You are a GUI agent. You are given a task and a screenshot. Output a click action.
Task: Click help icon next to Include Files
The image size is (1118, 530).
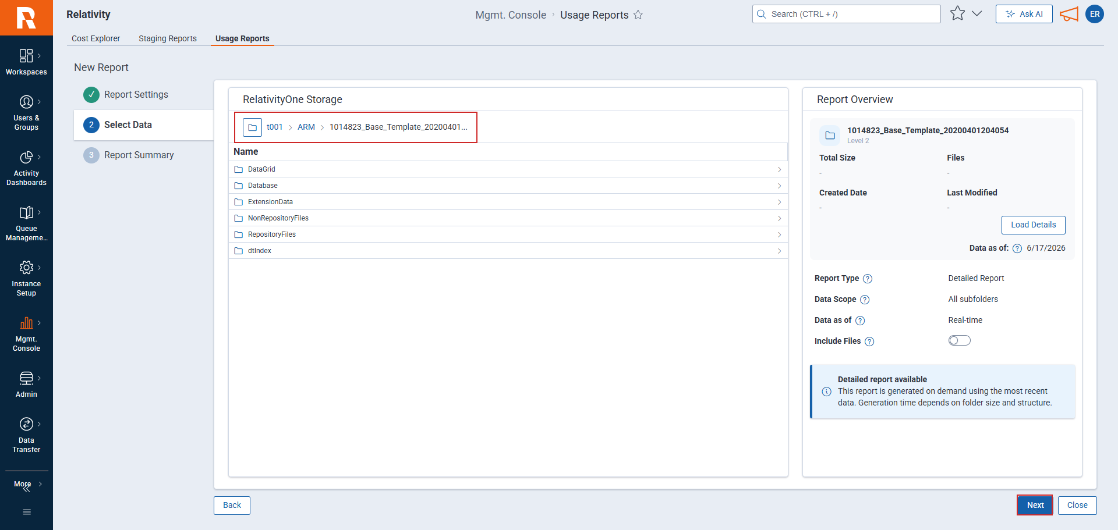(869, 342)
